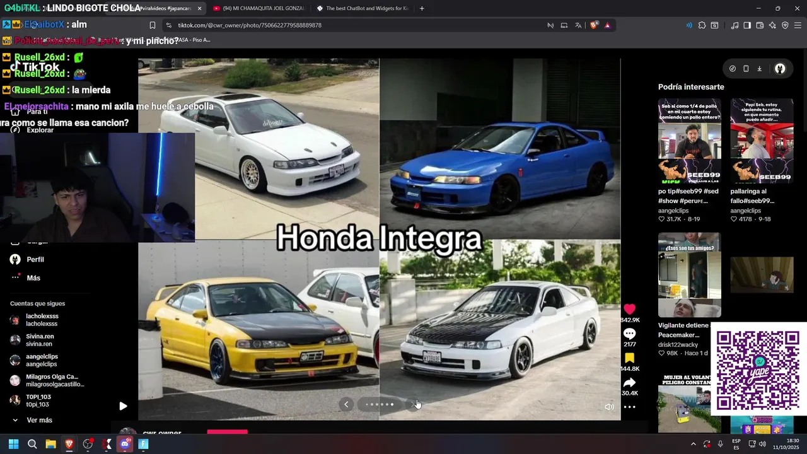The height and width of the screenshot is (454, 807).
Task: Open the browser hamburger main menu
Action: coord(798,25)
